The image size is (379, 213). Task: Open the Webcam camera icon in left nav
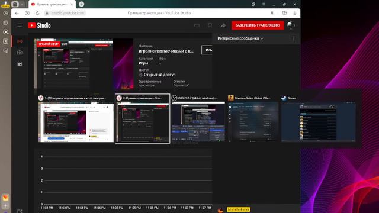pos(20,53)
